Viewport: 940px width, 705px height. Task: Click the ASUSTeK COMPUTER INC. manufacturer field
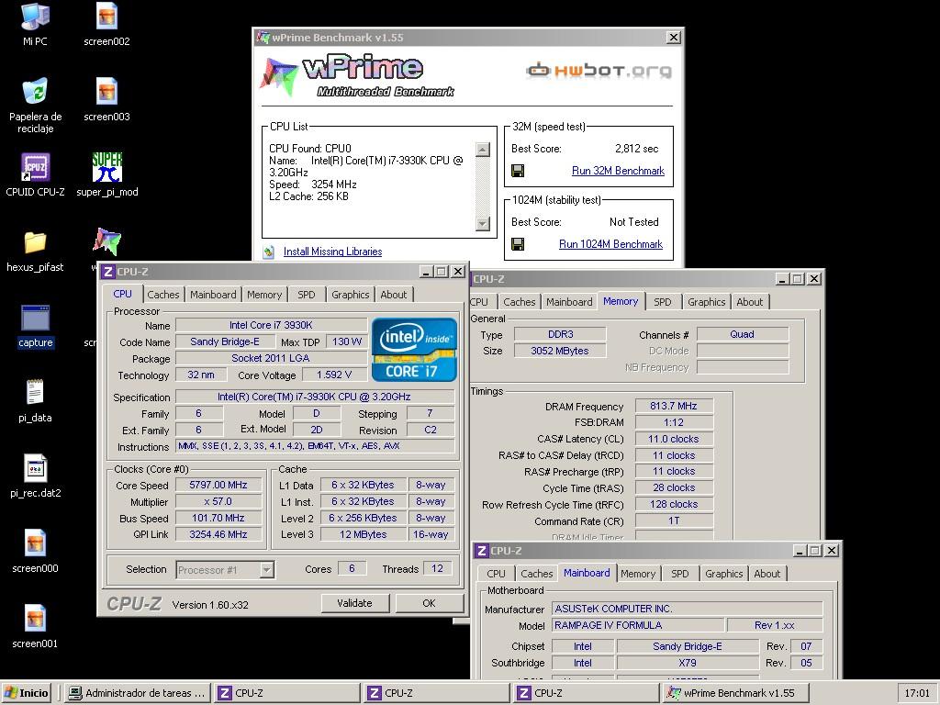[x=687, y=609]
